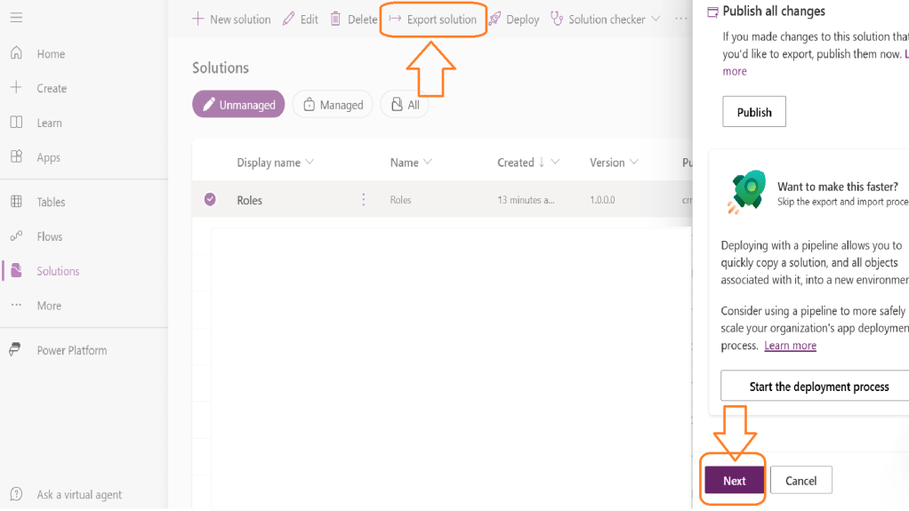This screenshot has height=511, width=909.
Task: Go to Flows in the sidebar
Action: pyautogui.click(x=49, y=236)
